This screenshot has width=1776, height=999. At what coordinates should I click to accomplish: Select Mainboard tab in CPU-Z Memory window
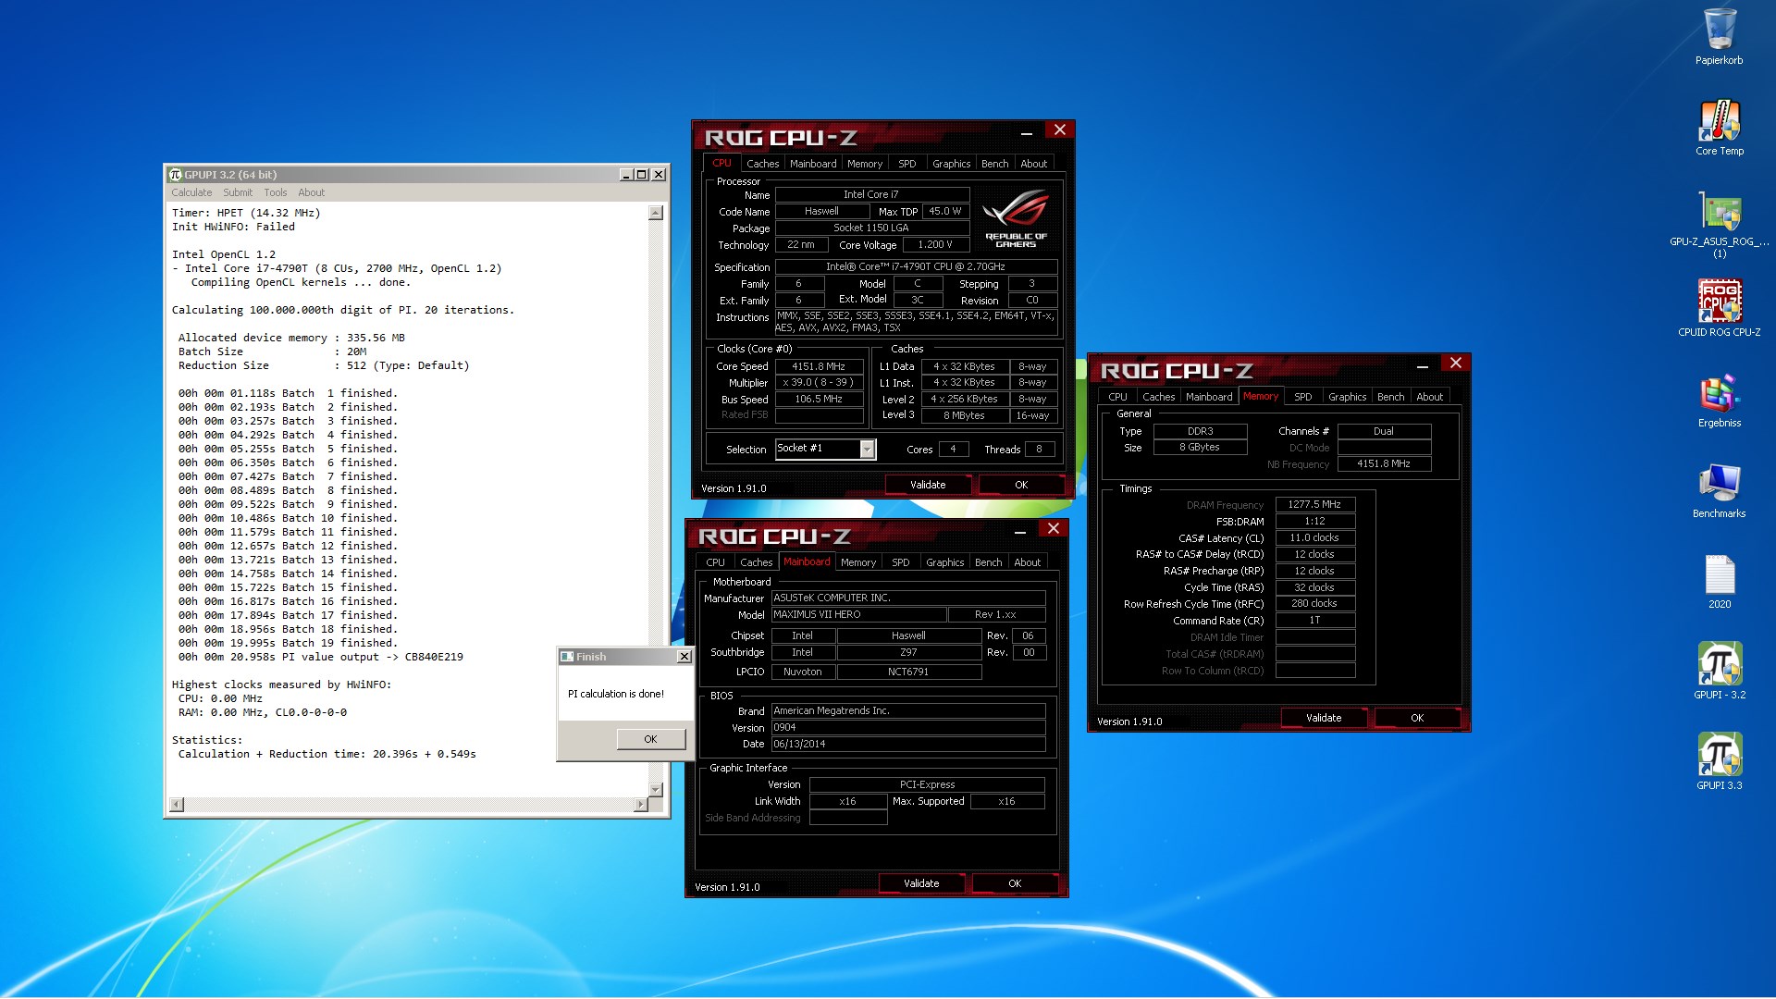[1209, 397]
